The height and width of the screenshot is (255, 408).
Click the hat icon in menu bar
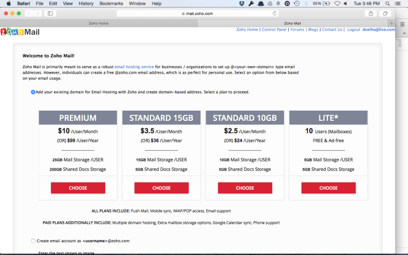261,3
